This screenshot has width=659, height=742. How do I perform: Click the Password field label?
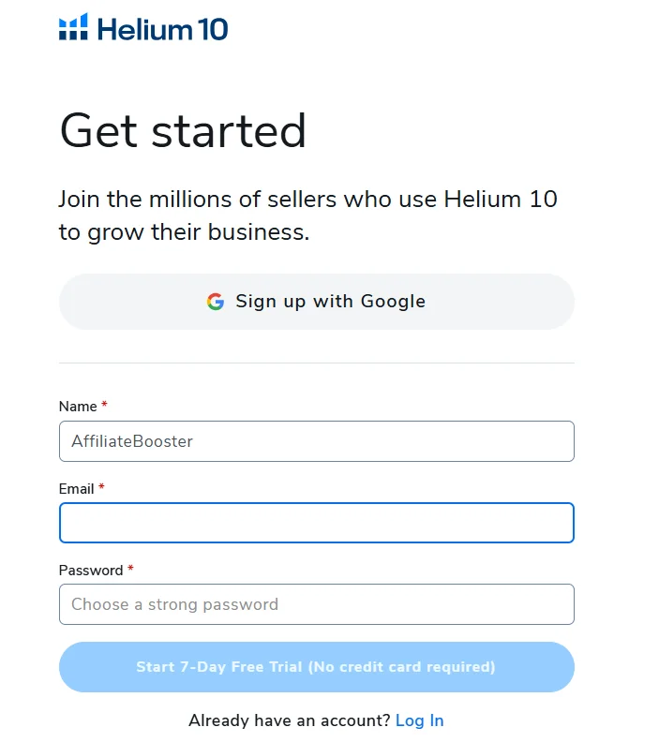(x=91, y=571)
